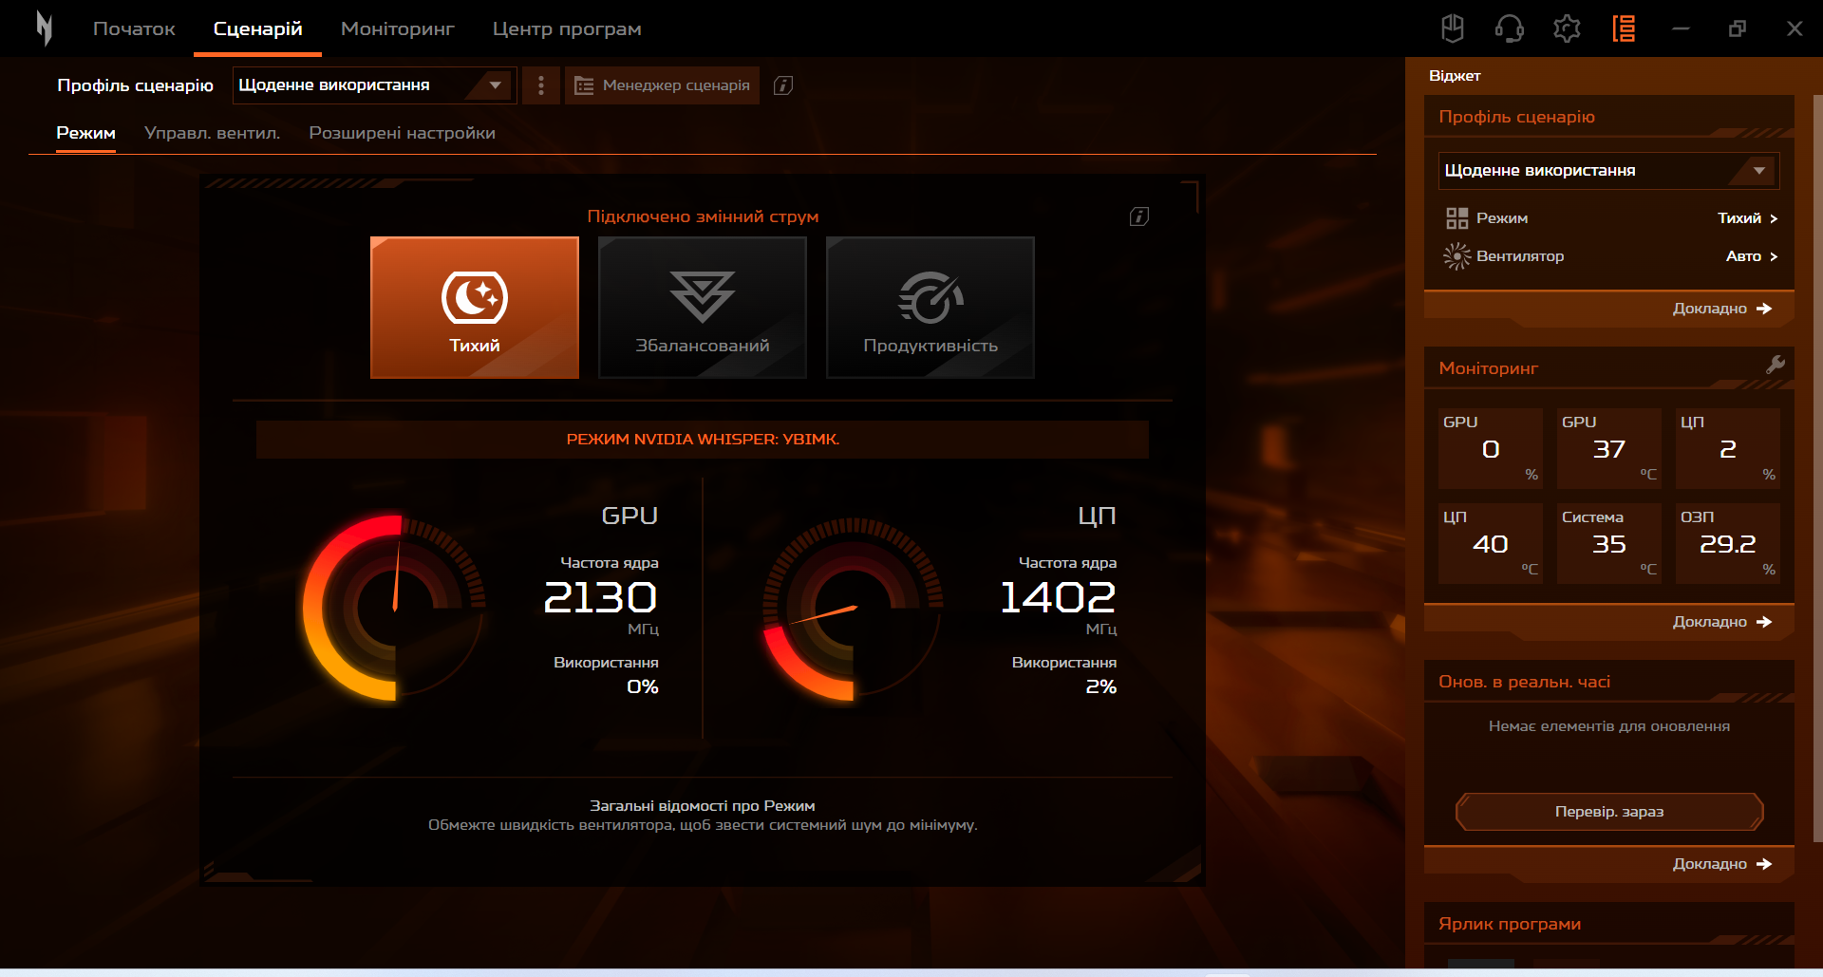This screenshot has height=977, width=1823.
Task: Click the ЦП Використання value 2%
Action: click(1101, 686)
